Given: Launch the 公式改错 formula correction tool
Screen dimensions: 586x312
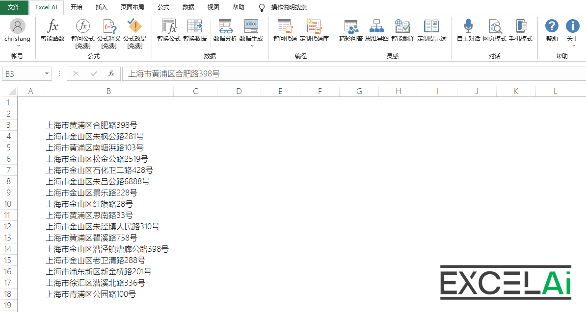Looking at the screenshot, I should coord(135,33).
